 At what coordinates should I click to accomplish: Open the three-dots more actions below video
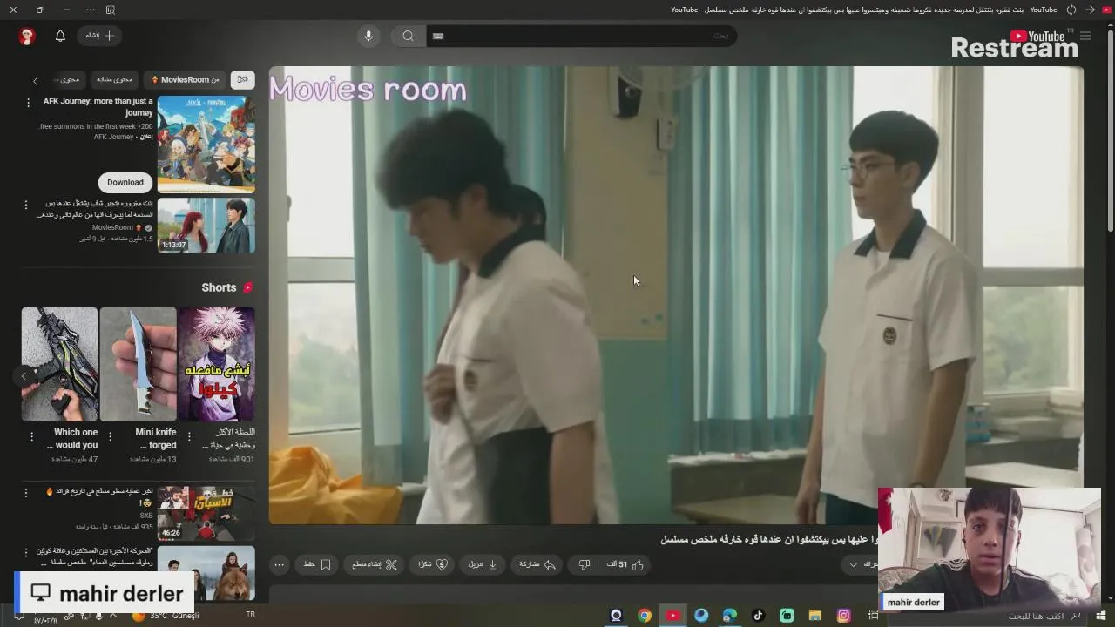point(279,564)
